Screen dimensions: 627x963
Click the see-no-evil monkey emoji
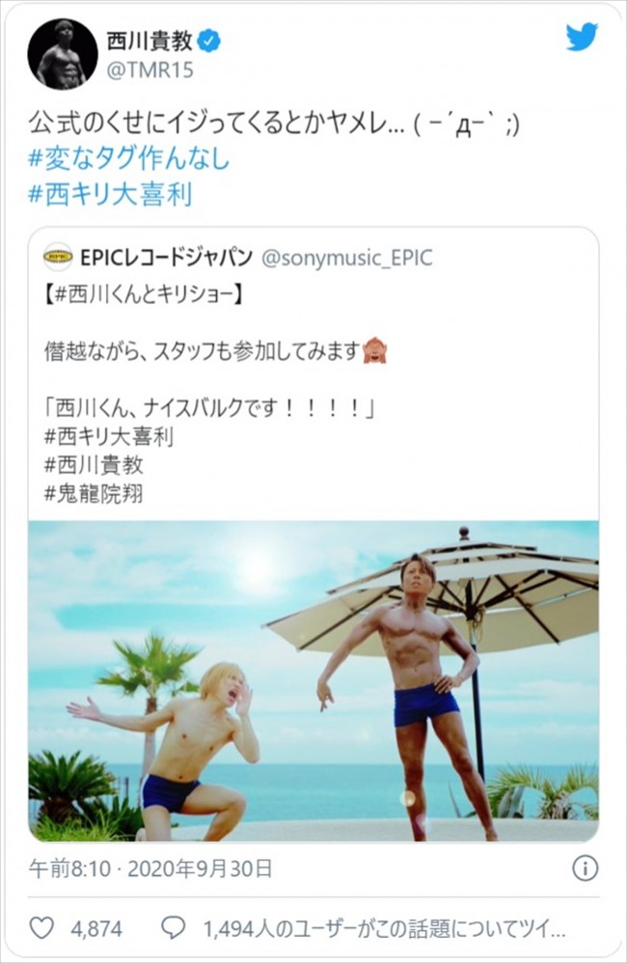point(374,350)
